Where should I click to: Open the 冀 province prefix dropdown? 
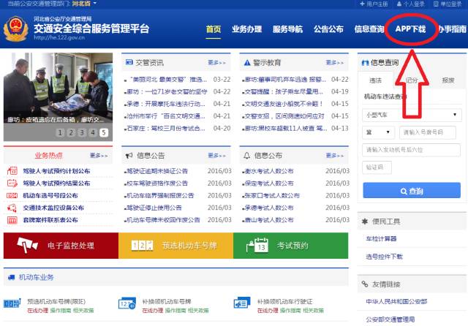point(378,132)
